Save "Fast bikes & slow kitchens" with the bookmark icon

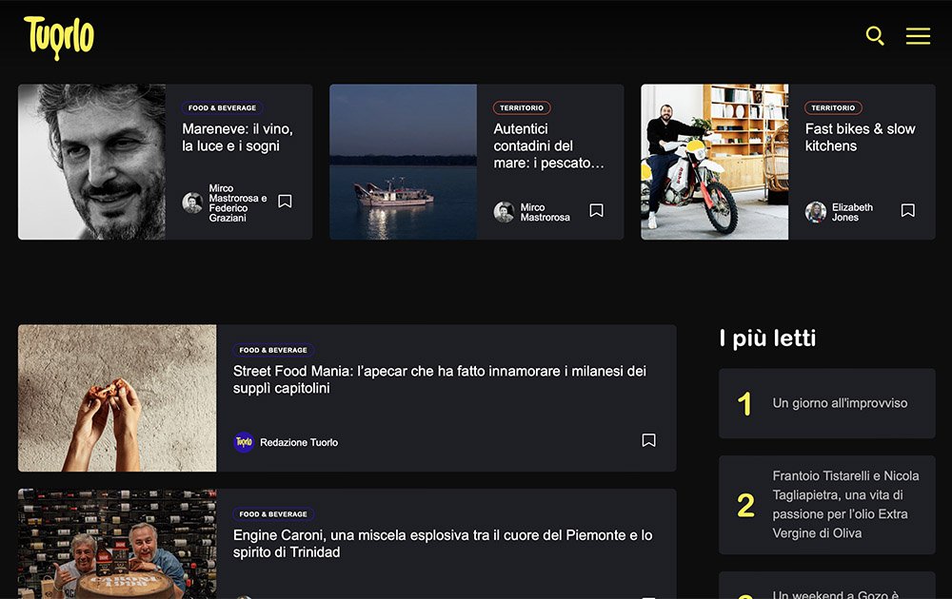(x=907, y=209)
